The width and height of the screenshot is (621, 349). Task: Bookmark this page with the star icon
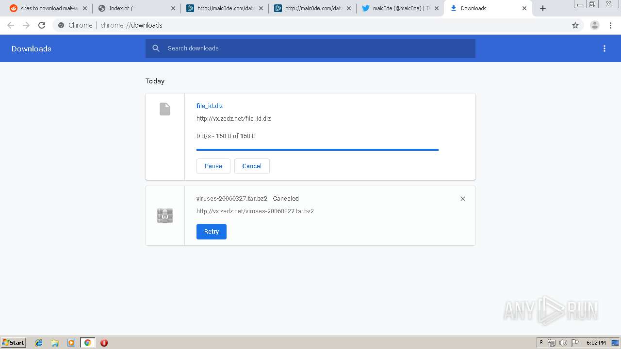pyautogui.click(x=575, y=25)
